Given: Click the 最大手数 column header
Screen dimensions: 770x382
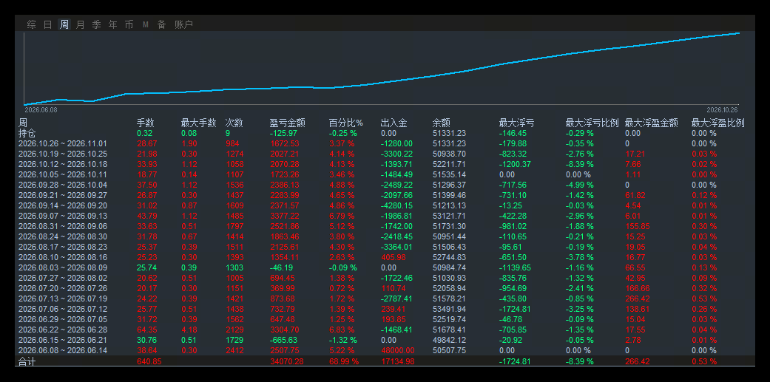Looking at the screenshot, I should (x=198, y=123).
